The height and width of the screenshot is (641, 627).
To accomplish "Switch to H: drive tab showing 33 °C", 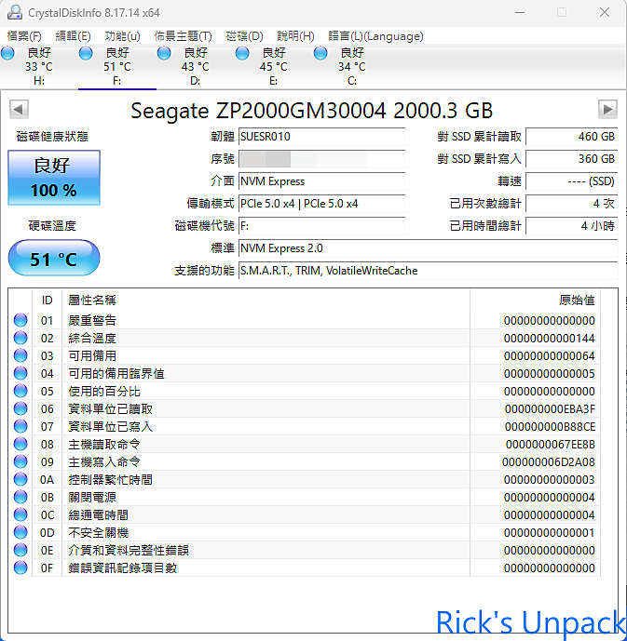I will pyautogui.click(x=39, y=67).
